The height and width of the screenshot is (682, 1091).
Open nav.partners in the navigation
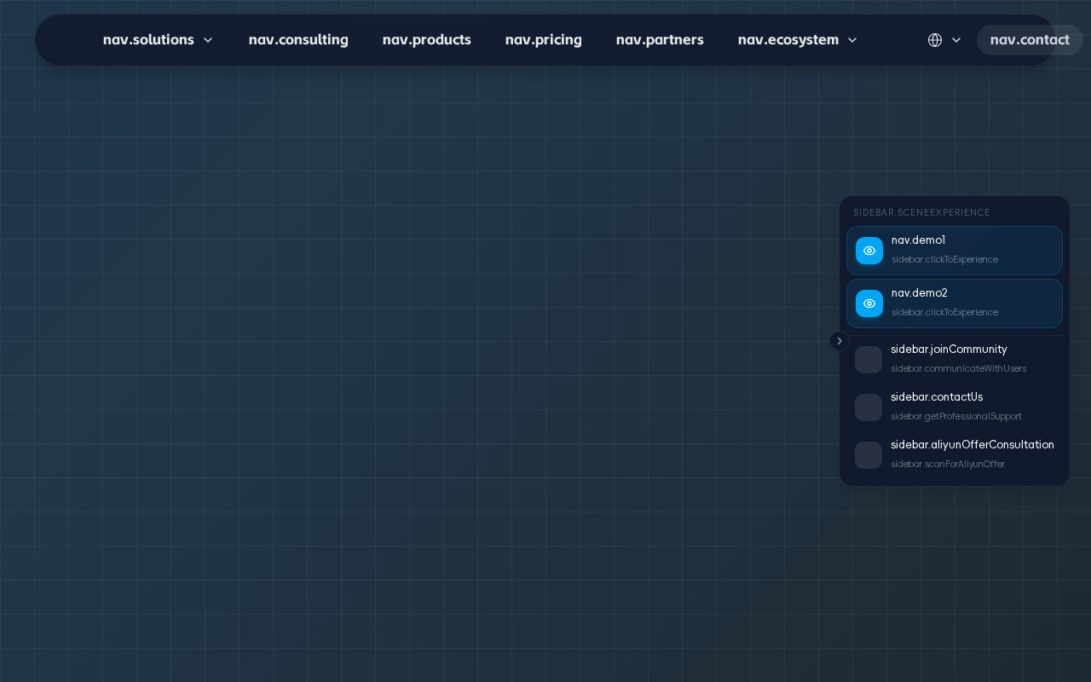coord(660,40)
